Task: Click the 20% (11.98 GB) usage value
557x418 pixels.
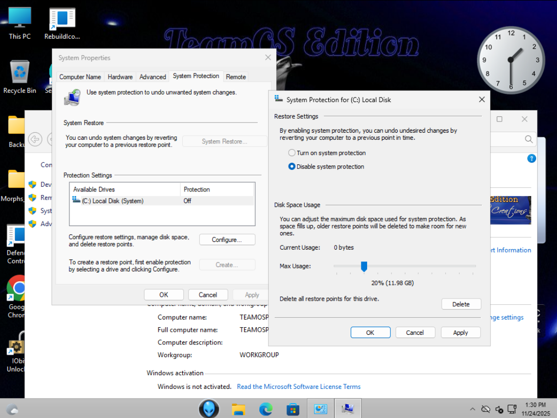Action: (x=393, y=283)
